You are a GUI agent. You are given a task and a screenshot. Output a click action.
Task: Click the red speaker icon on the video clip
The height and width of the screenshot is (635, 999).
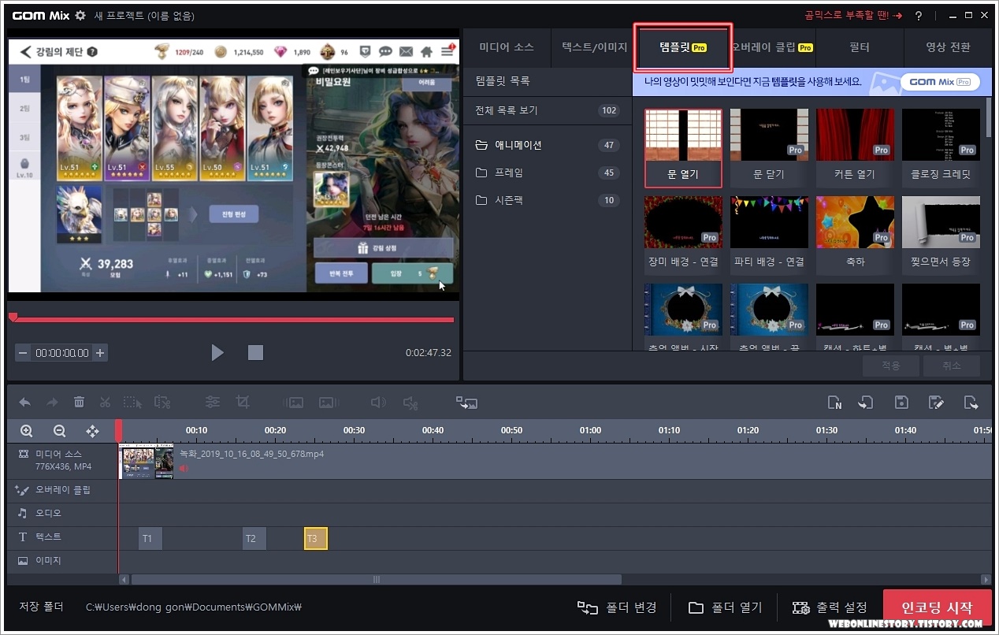184,468
